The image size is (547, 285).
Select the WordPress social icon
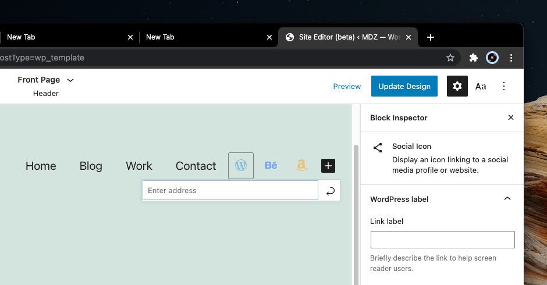pos(241,166)
